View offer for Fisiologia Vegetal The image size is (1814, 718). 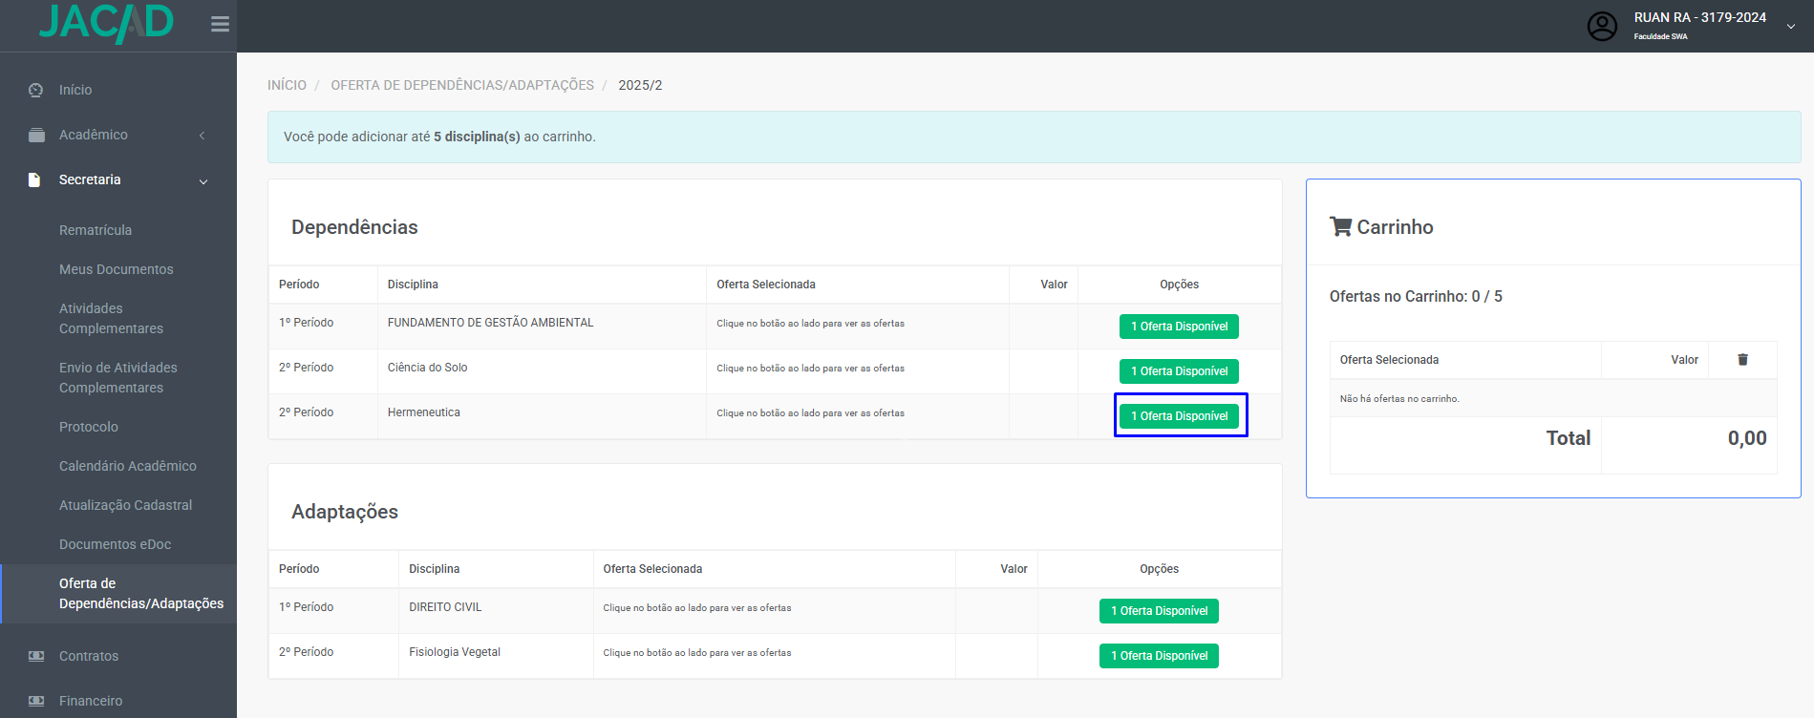[x=1159, y=656]
